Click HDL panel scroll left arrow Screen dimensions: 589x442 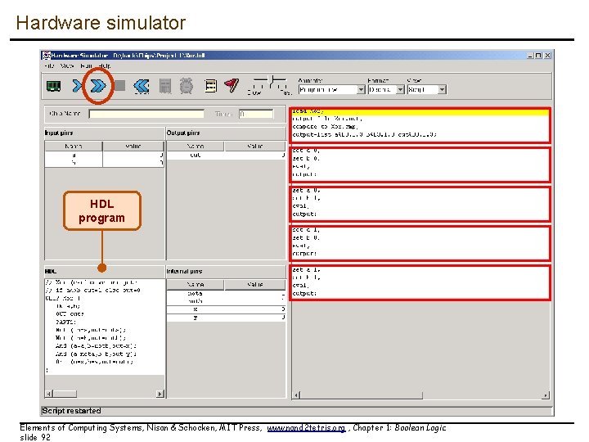49,394
